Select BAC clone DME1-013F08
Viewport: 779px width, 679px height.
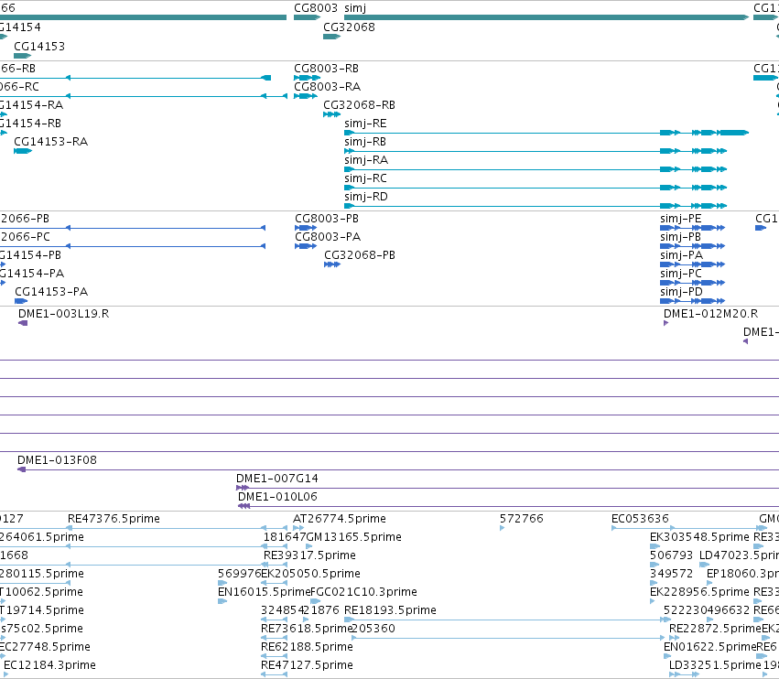tap(398, 469)
